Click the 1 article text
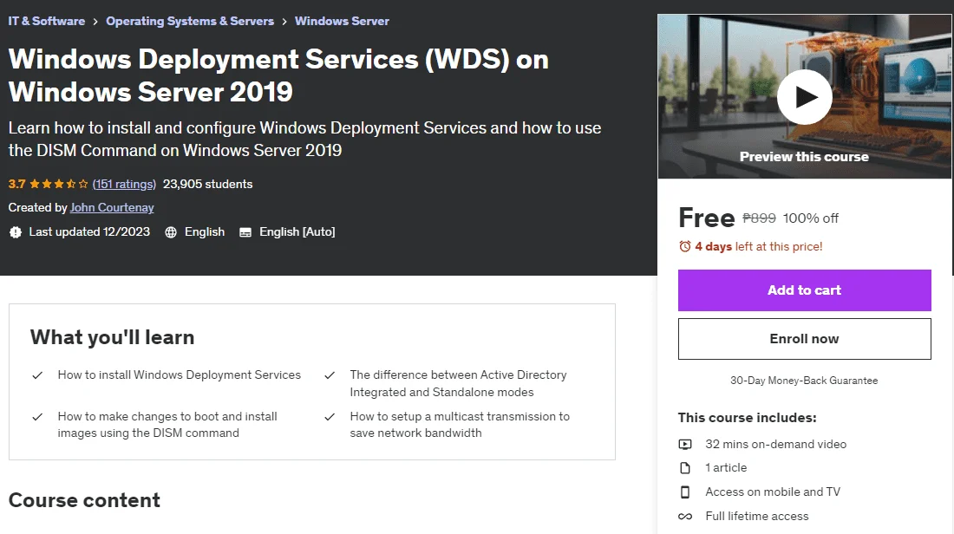This screenshot has height=534, width=954. [726, 468]
